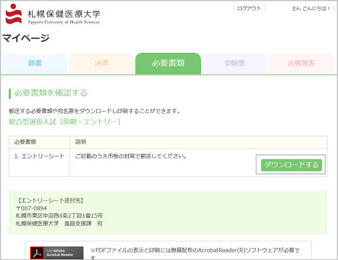
Task: Click the ダウンロードする button
Action: pos(291,165)
